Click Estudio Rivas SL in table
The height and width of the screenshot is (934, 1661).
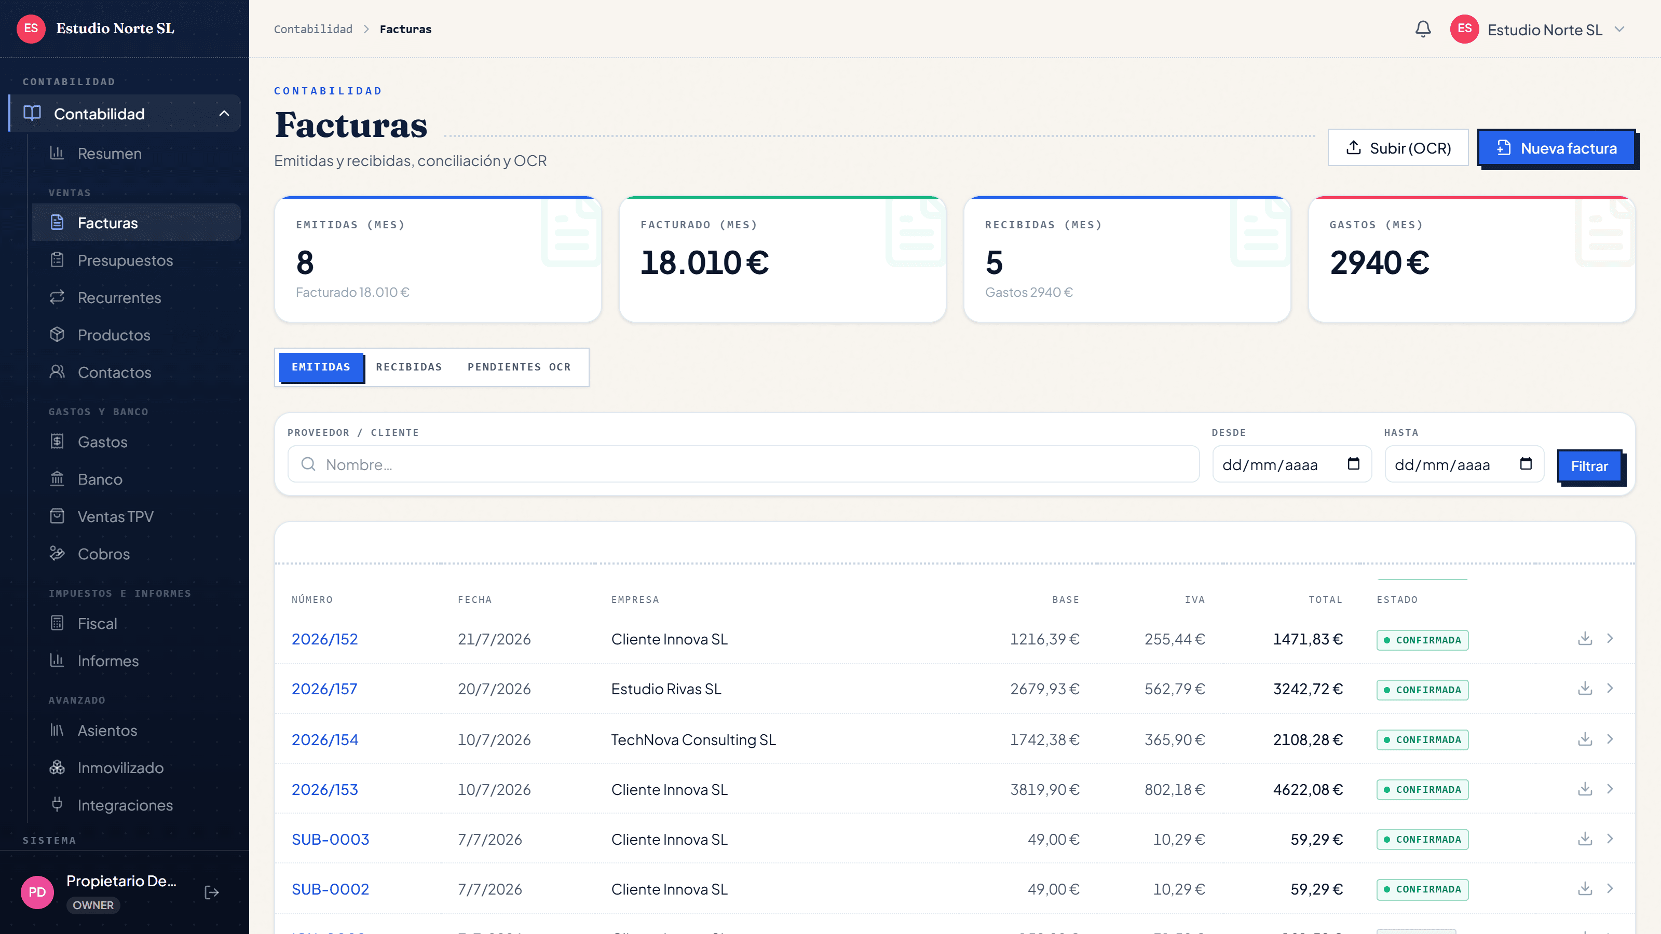click(666, 689)
